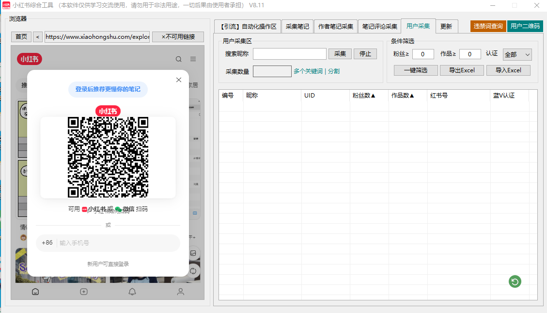Click the phone number input field

pyautogui.click(x=116, y=242)
